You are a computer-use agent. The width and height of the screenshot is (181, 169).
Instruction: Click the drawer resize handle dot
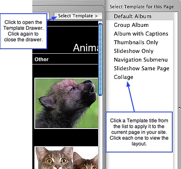[179, 108]
